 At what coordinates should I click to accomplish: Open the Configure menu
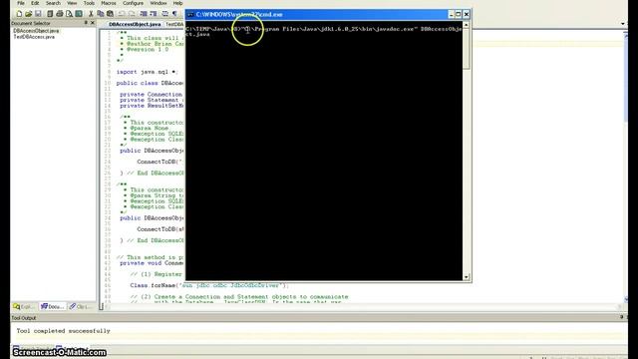coord(133,3)
